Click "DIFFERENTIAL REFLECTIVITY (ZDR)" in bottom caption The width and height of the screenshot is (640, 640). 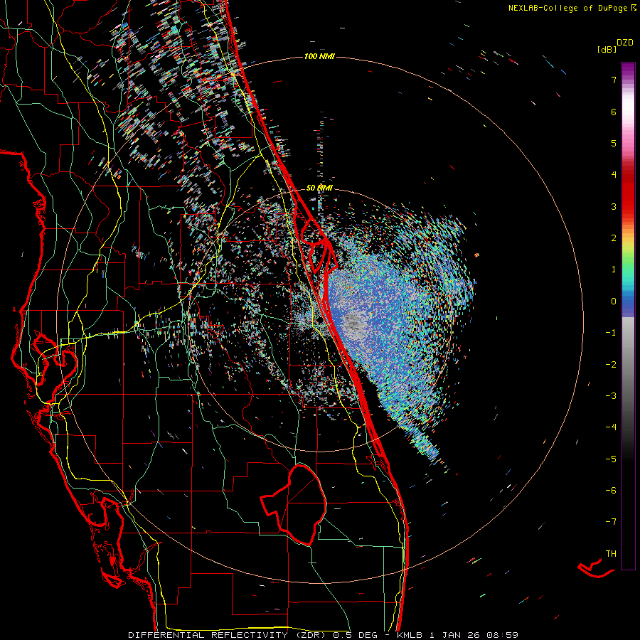click(x=228, y=635)
